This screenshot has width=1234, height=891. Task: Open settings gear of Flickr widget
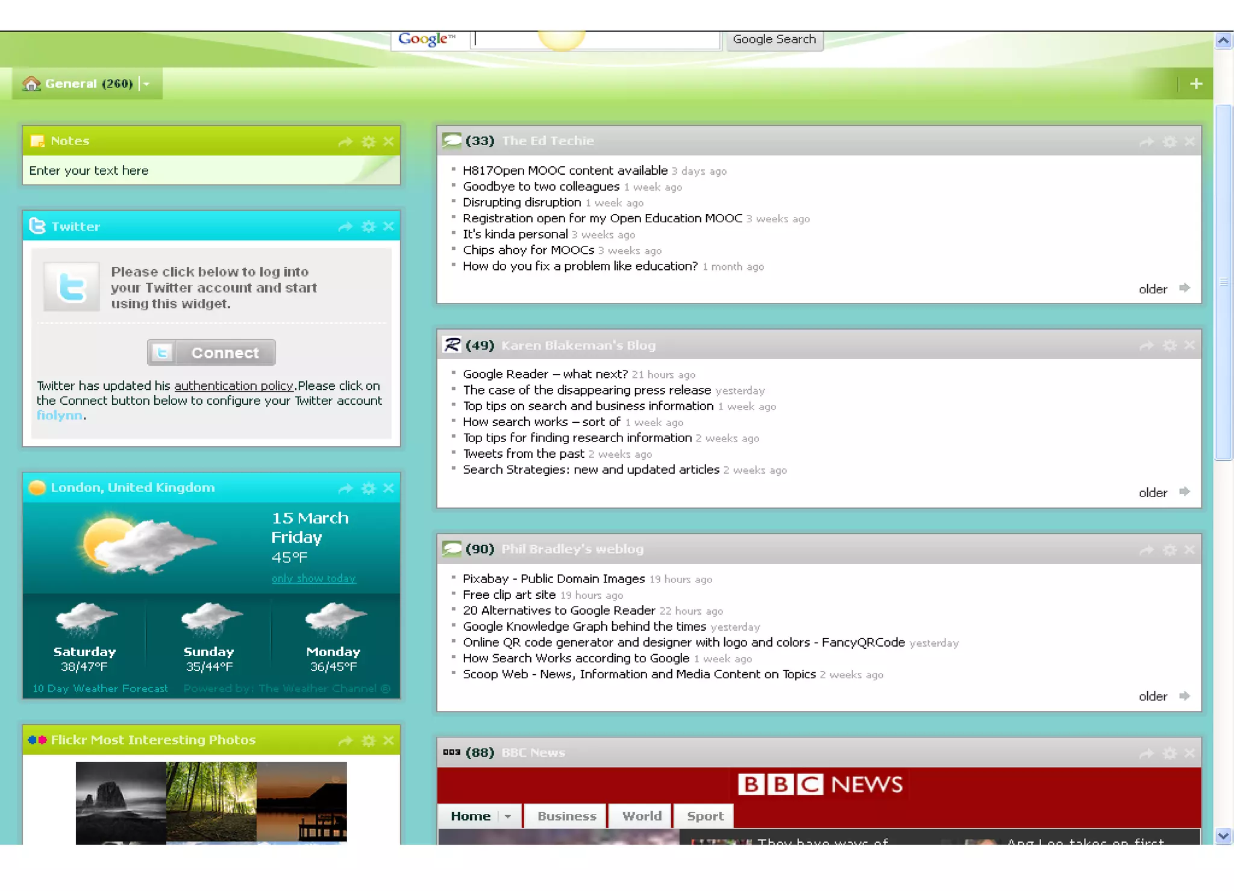pos(368,740)
